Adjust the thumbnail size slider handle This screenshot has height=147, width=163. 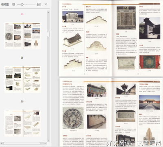(x=22, y=4)
